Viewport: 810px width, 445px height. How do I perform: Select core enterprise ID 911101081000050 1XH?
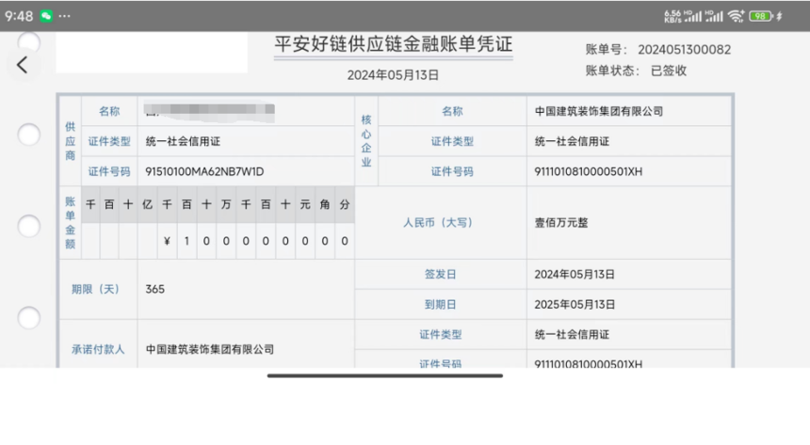click(x=589, y=171)
